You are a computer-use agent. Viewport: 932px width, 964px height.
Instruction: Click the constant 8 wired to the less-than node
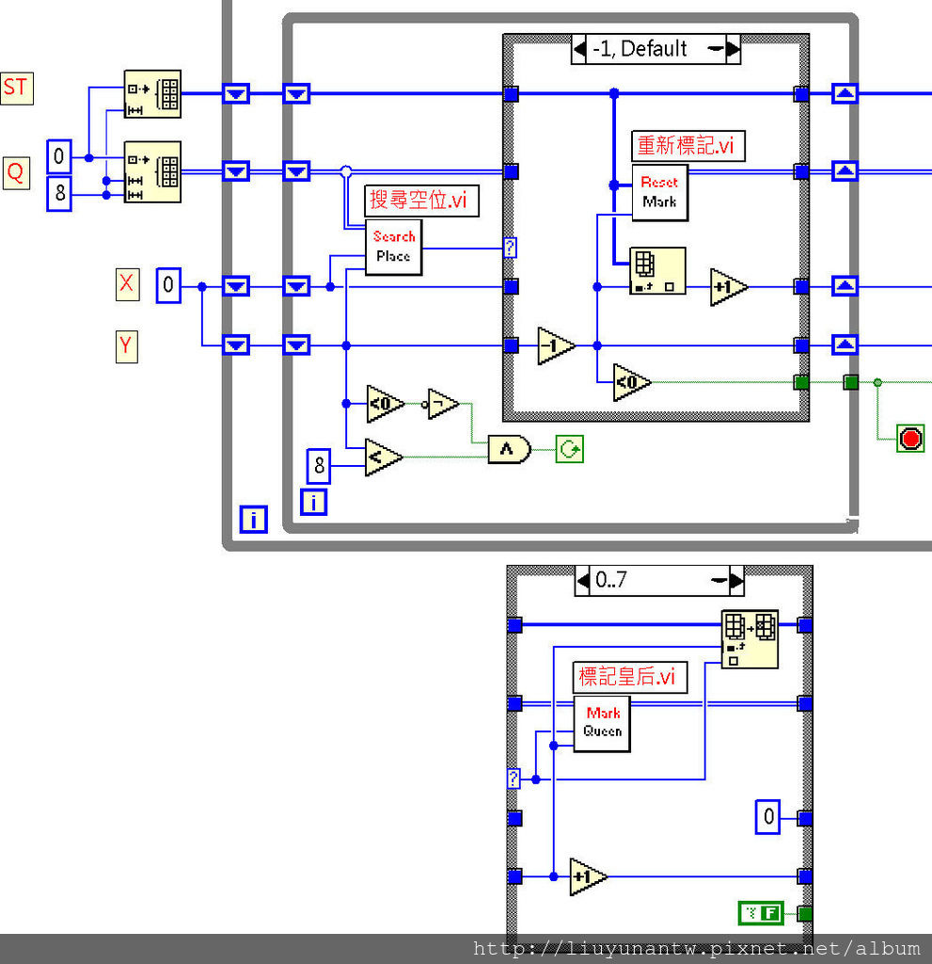click(x=319, y=465)
